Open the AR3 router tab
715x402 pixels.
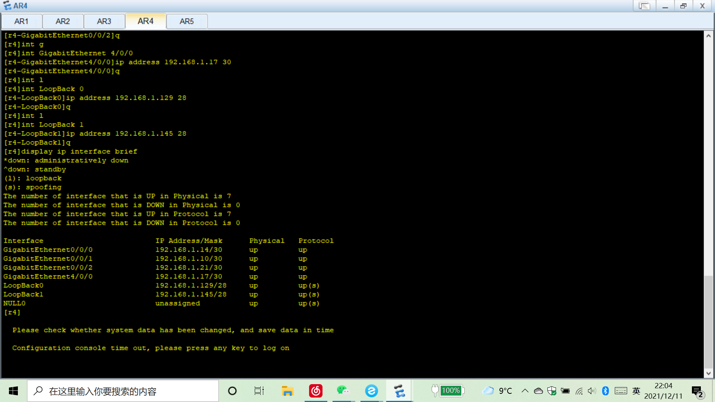104,21
